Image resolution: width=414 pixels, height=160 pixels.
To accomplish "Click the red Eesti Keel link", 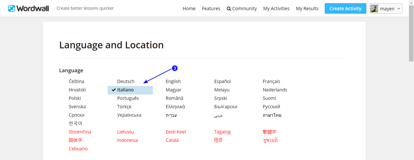I will pyautogui.click(x=176, y=132).
